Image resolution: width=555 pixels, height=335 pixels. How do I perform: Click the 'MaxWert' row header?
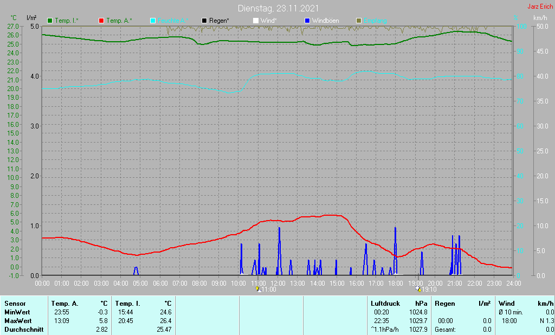[18, 321]
